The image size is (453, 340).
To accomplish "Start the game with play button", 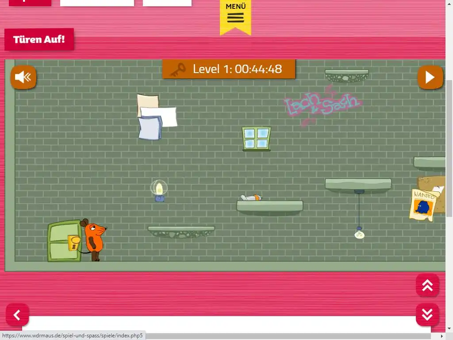I will click(430, 77).
